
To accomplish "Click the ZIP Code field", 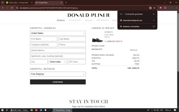I will [77, 62].
